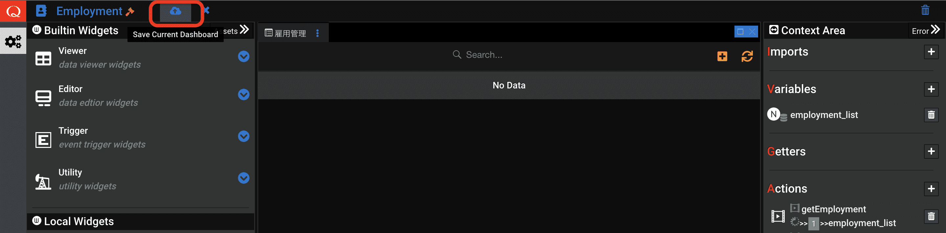Expand the Trigger widgets category

point(243,136)
